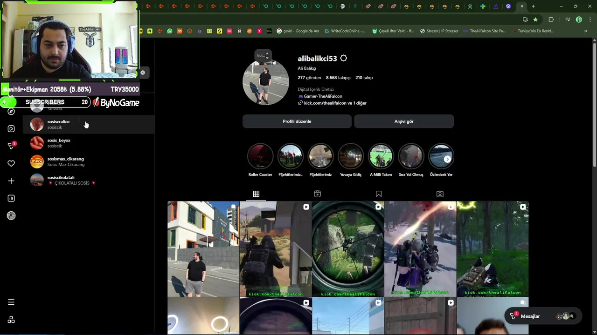Open the WhatsApp bookmark icon
The image size is (597, 335).
tap(170, 31)
